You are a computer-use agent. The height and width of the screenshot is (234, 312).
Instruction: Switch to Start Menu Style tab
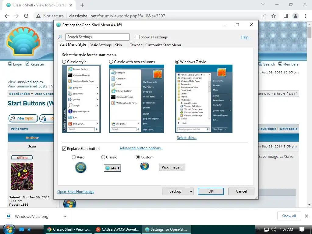click(x=73, y=44)
